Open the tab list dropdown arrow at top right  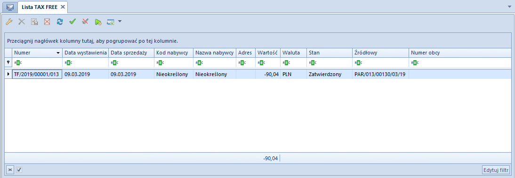click(x=510, y=6)
